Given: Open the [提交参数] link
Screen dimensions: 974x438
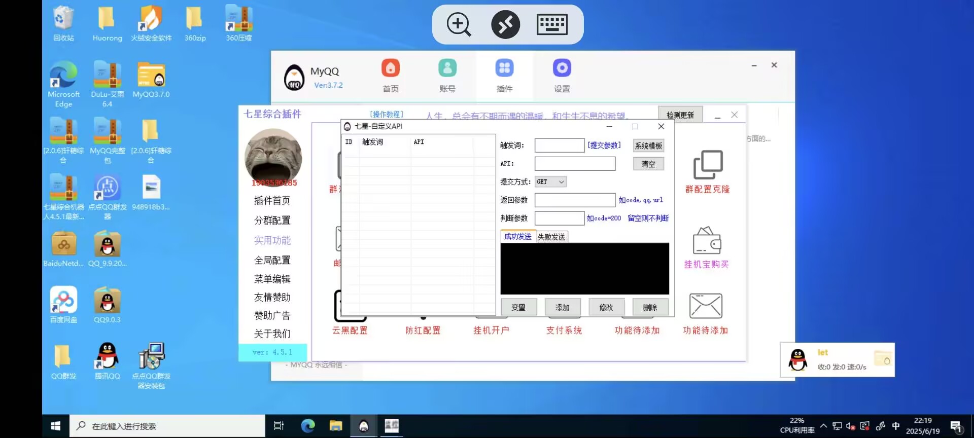Looking at the screenshot, I should click(604, 145).
